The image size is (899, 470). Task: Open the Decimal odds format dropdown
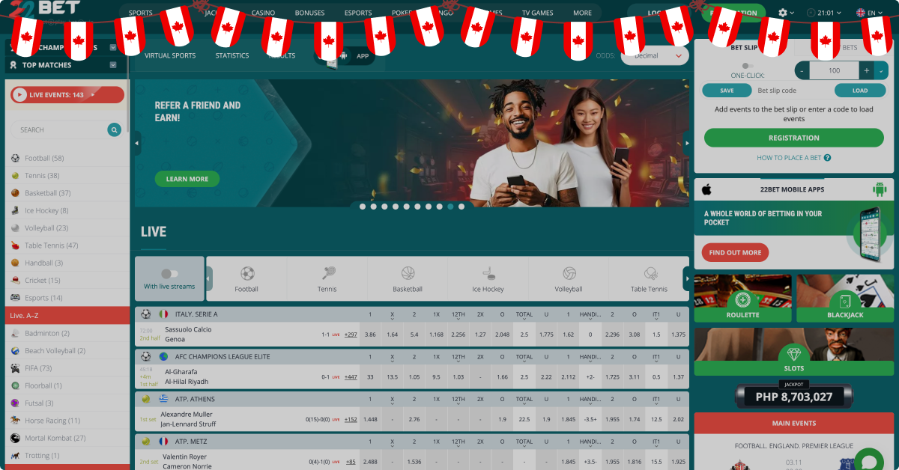pos(654,55)
